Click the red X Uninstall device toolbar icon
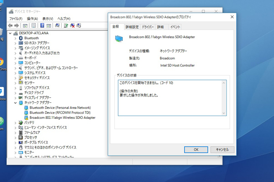Image resolution: width=274 pixels, height=182 pixels. (x=72, y=25)
